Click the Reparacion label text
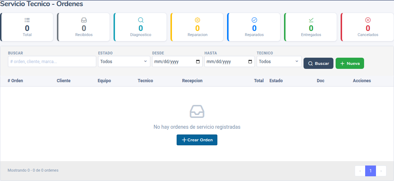 198,35
